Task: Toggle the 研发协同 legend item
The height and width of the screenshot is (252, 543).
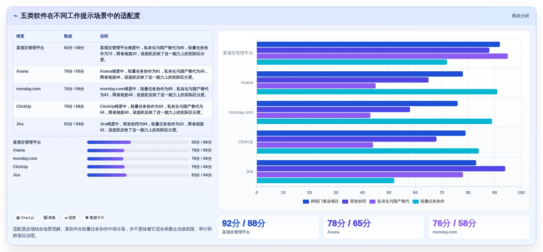Action: pyautogui.click(x=354, y=201)
